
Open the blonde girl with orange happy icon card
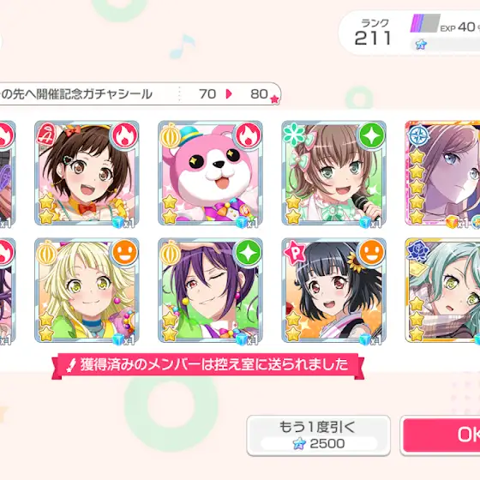(87, 291)
